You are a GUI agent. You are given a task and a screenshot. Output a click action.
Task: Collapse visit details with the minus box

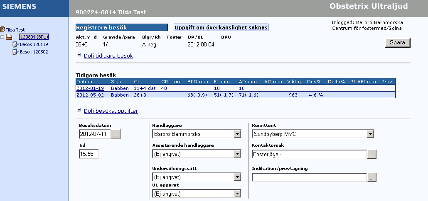[x=79, y=109]
